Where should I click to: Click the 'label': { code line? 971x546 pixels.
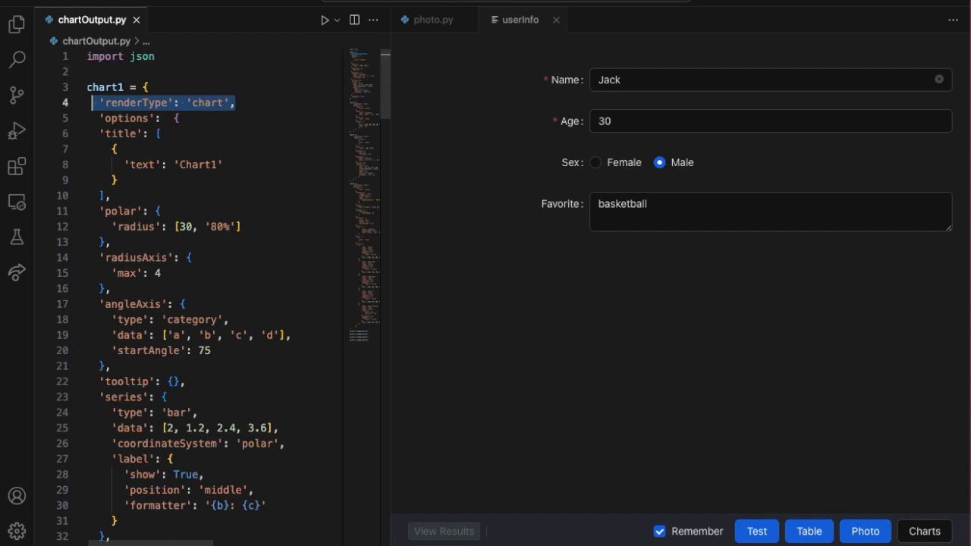click(x=142, y=459)
